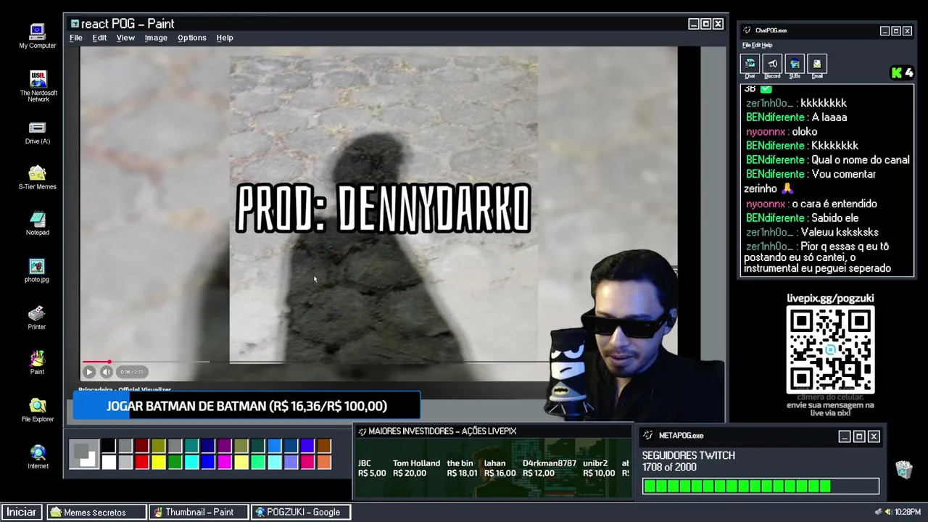
Task: Click the Iniciar start button
Action: tap(21, 512)
